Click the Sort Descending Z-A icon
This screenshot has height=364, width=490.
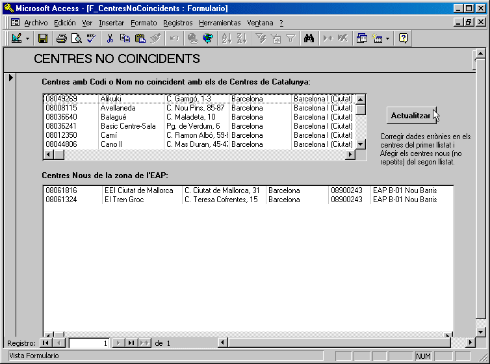click(x=242, y=38)
